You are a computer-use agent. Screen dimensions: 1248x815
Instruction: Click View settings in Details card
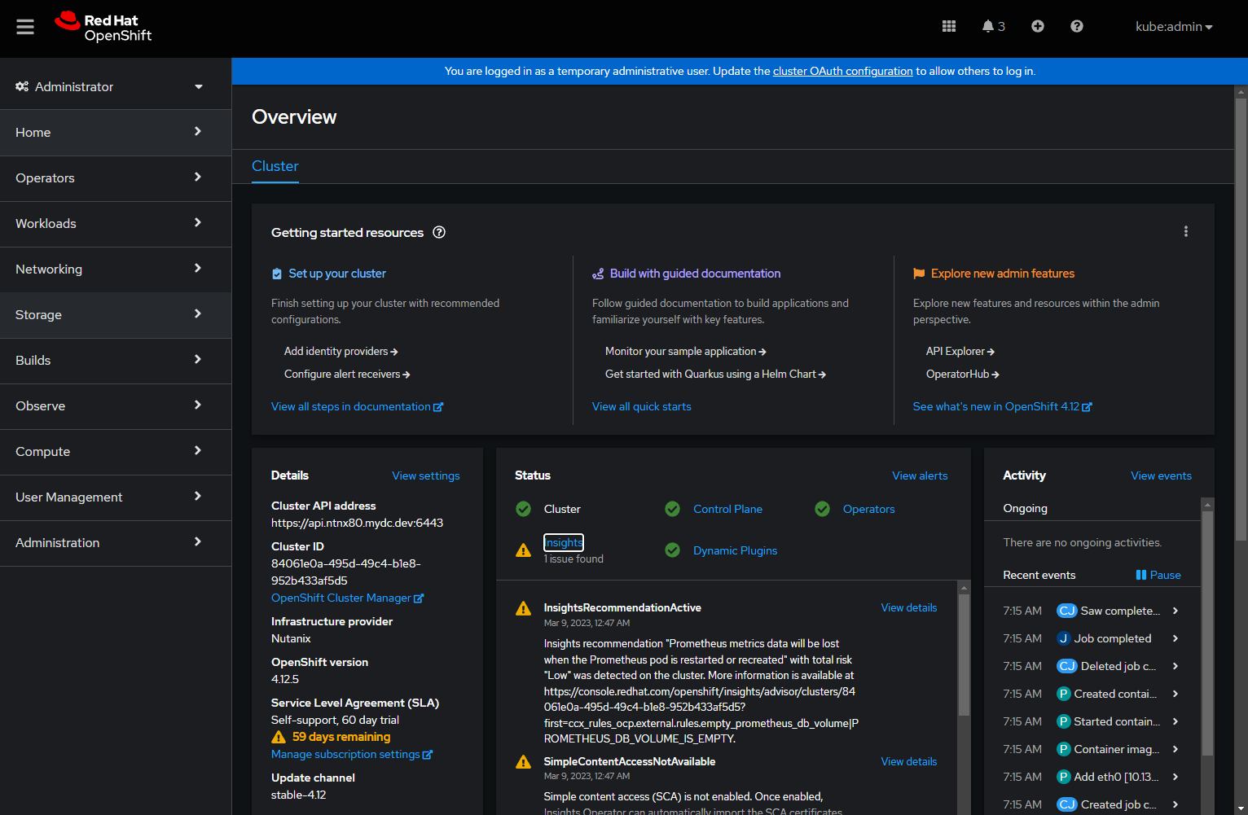click(426, 476)
